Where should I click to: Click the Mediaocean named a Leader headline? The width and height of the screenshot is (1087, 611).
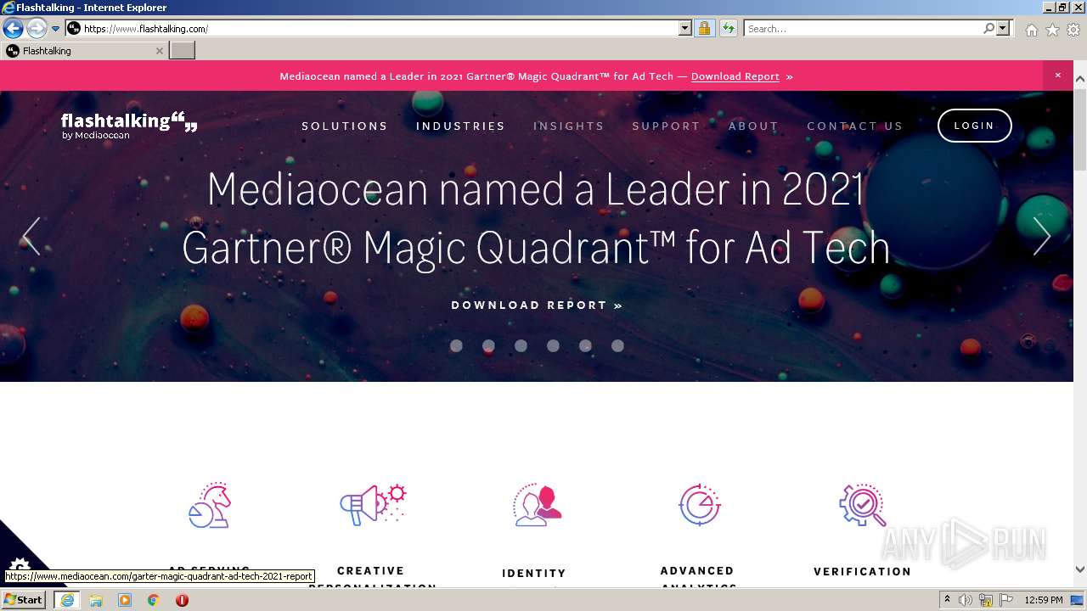click(536, 218)
